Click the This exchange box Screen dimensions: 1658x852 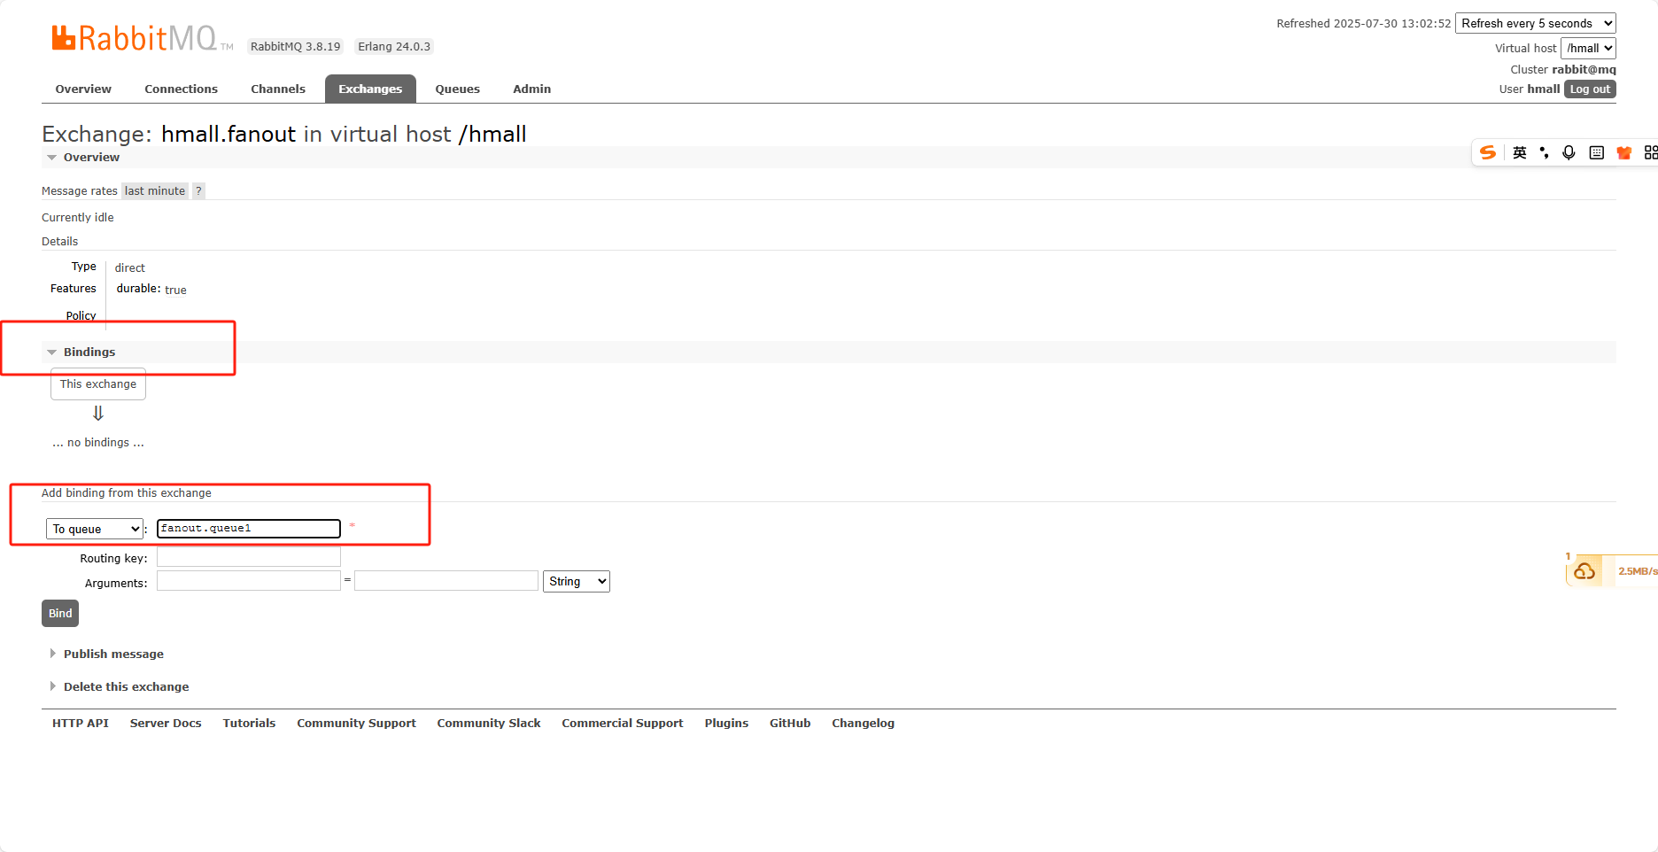pyautogui.click(x=98, y=383)
